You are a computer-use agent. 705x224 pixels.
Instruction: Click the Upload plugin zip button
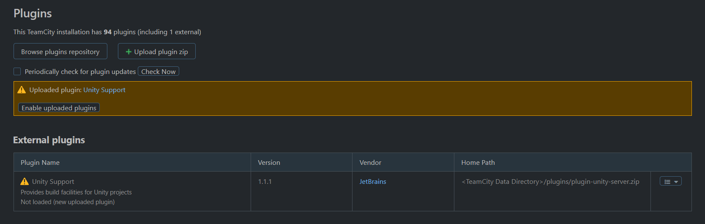157,52
